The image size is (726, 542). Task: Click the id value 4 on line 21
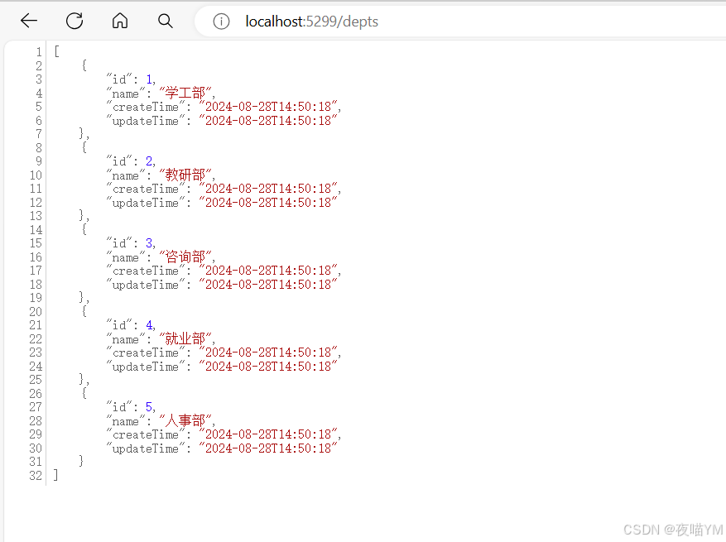pos(149,325)
